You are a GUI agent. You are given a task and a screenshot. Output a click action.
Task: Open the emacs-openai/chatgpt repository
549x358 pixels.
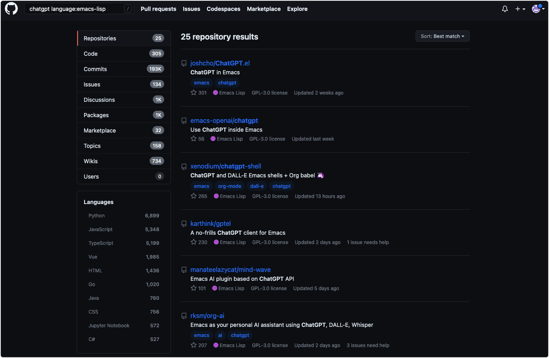[x=224, y=120]
